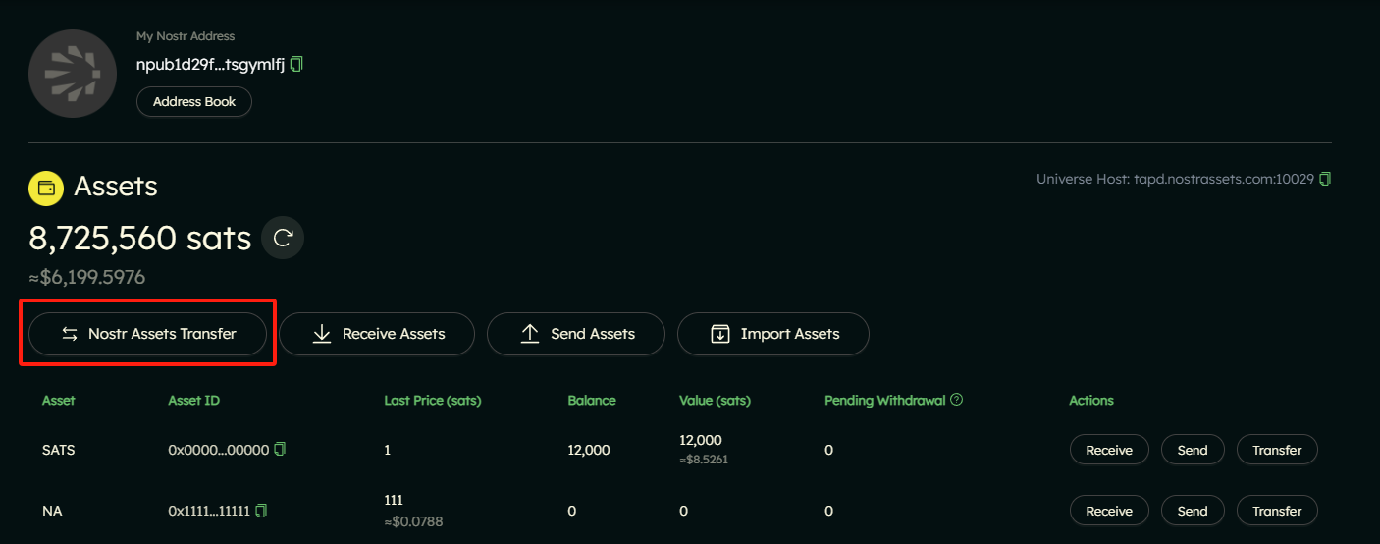
Task: Copy the Universe Host address
Action: pyautogui.click(x=1325, y=179)
